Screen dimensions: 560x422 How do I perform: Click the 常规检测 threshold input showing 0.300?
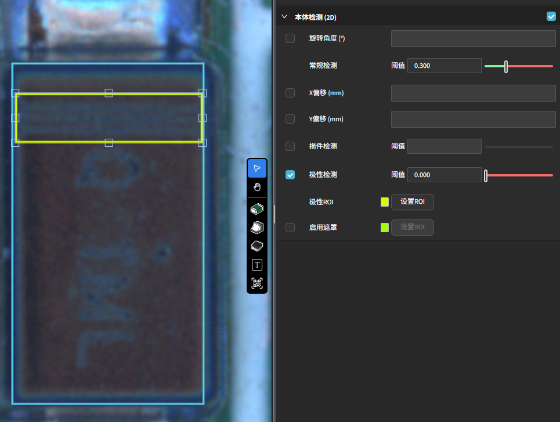pyautogui.click(x=444, y=66)
